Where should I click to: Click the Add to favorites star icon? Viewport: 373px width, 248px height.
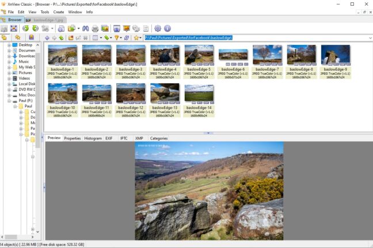(x=136, y=38)
